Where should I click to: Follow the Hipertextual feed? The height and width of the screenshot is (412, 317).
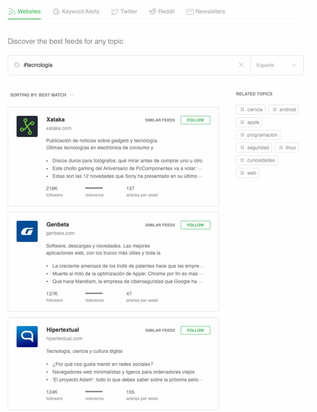196,330
